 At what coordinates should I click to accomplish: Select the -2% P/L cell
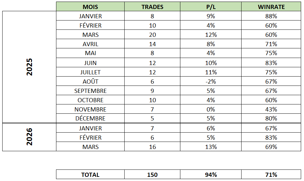coord(211,82)
